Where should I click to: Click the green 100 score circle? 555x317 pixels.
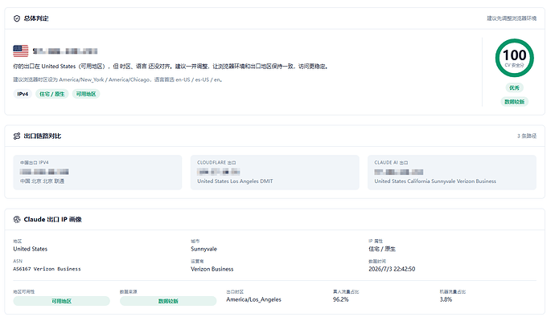(514, 58)
